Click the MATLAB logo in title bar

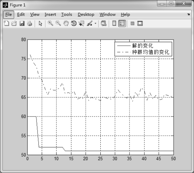[x=5, y=5]
